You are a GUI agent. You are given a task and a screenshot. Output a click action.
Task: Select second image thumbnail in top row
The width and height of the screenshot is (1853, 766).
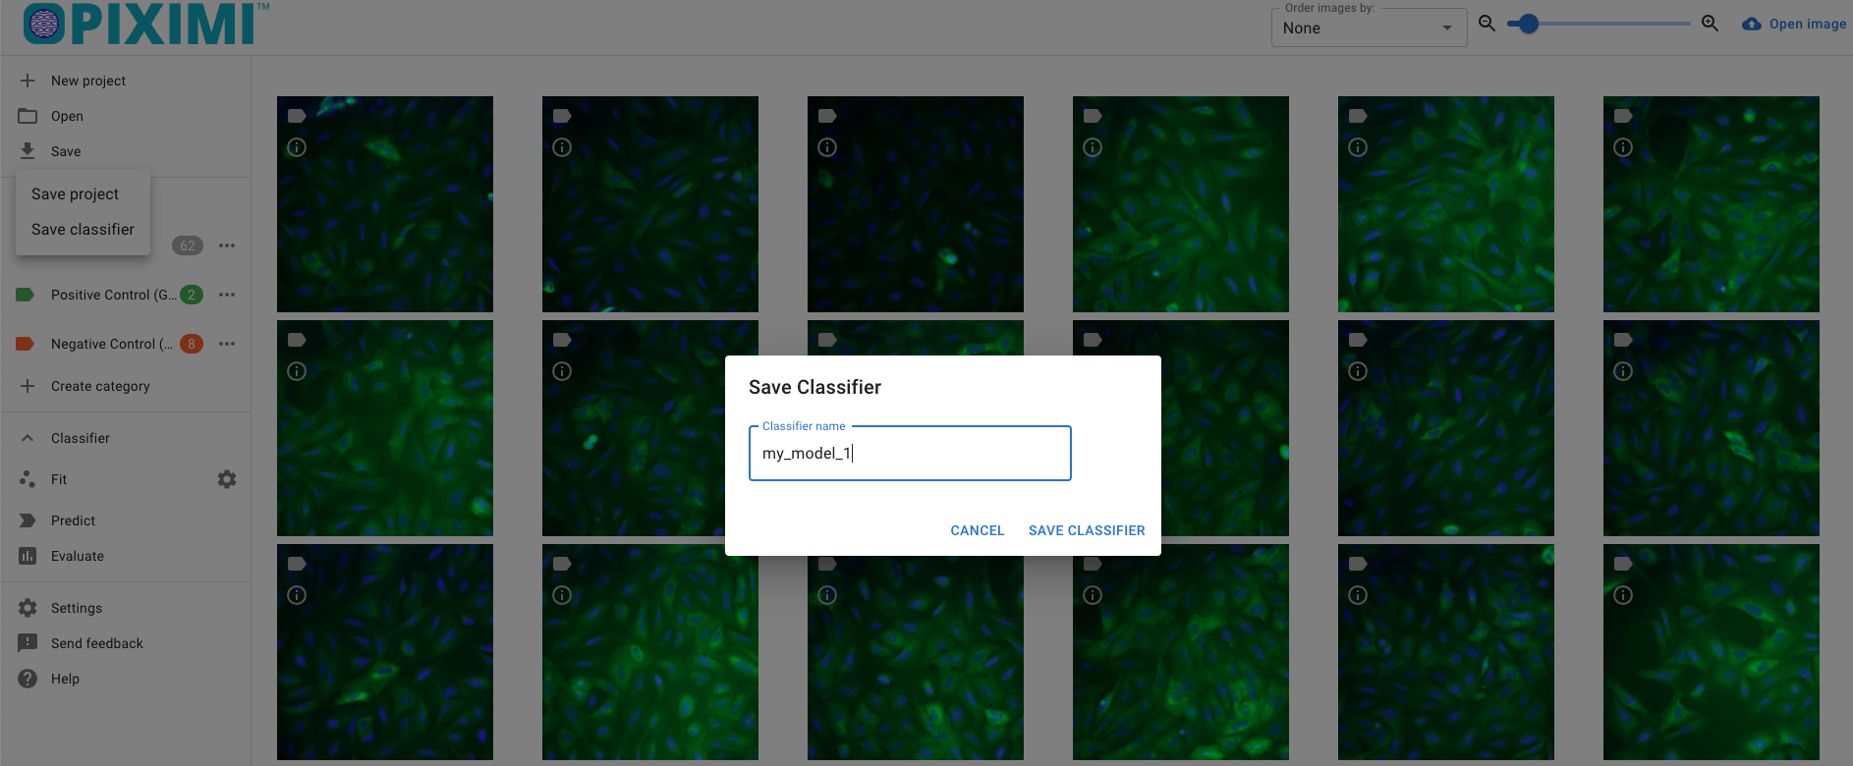pos(650,204)
